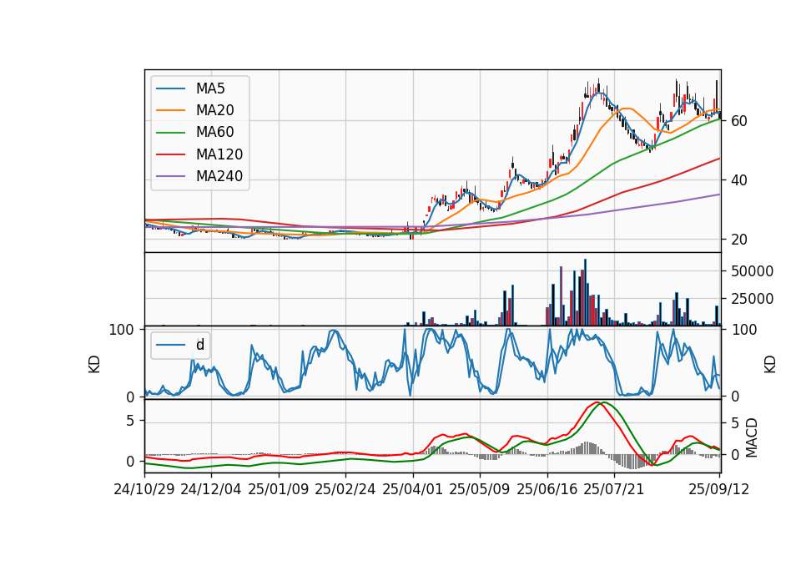Click the MA60 legend label
Image resolution: width=801 pixels, height=576 pixels.
(x=214, y=133)
